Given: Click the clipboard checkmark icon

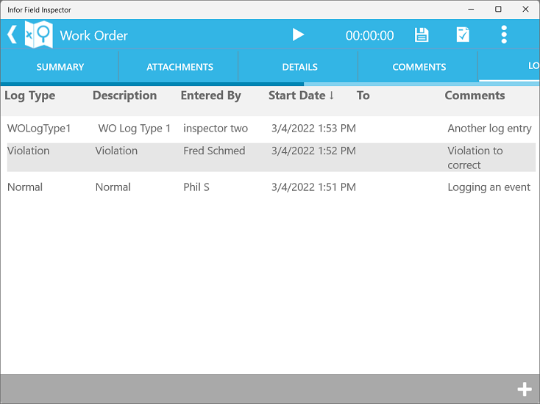Looking at the screenshot, I should (x=463, y=35).
